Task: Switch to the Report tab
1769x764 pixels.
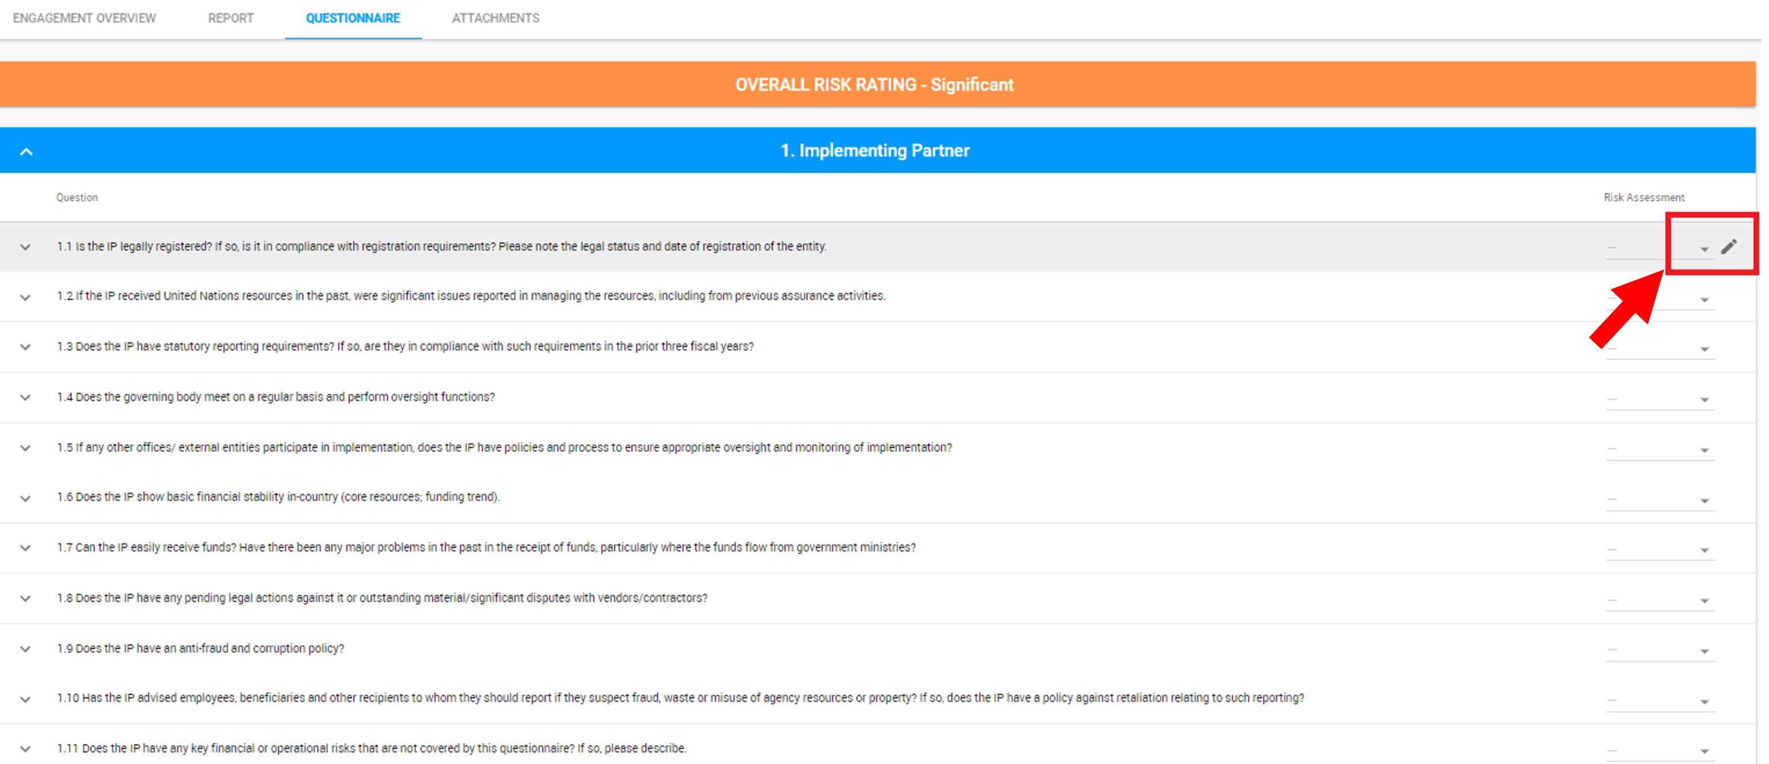Action: 231,19
